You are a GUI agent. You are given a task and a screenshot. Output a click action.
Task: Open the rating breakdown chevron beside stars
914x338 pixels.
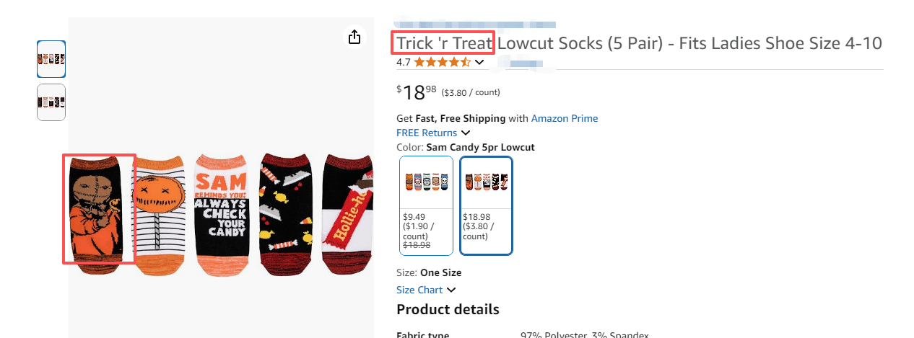click(x=478, y=62)
